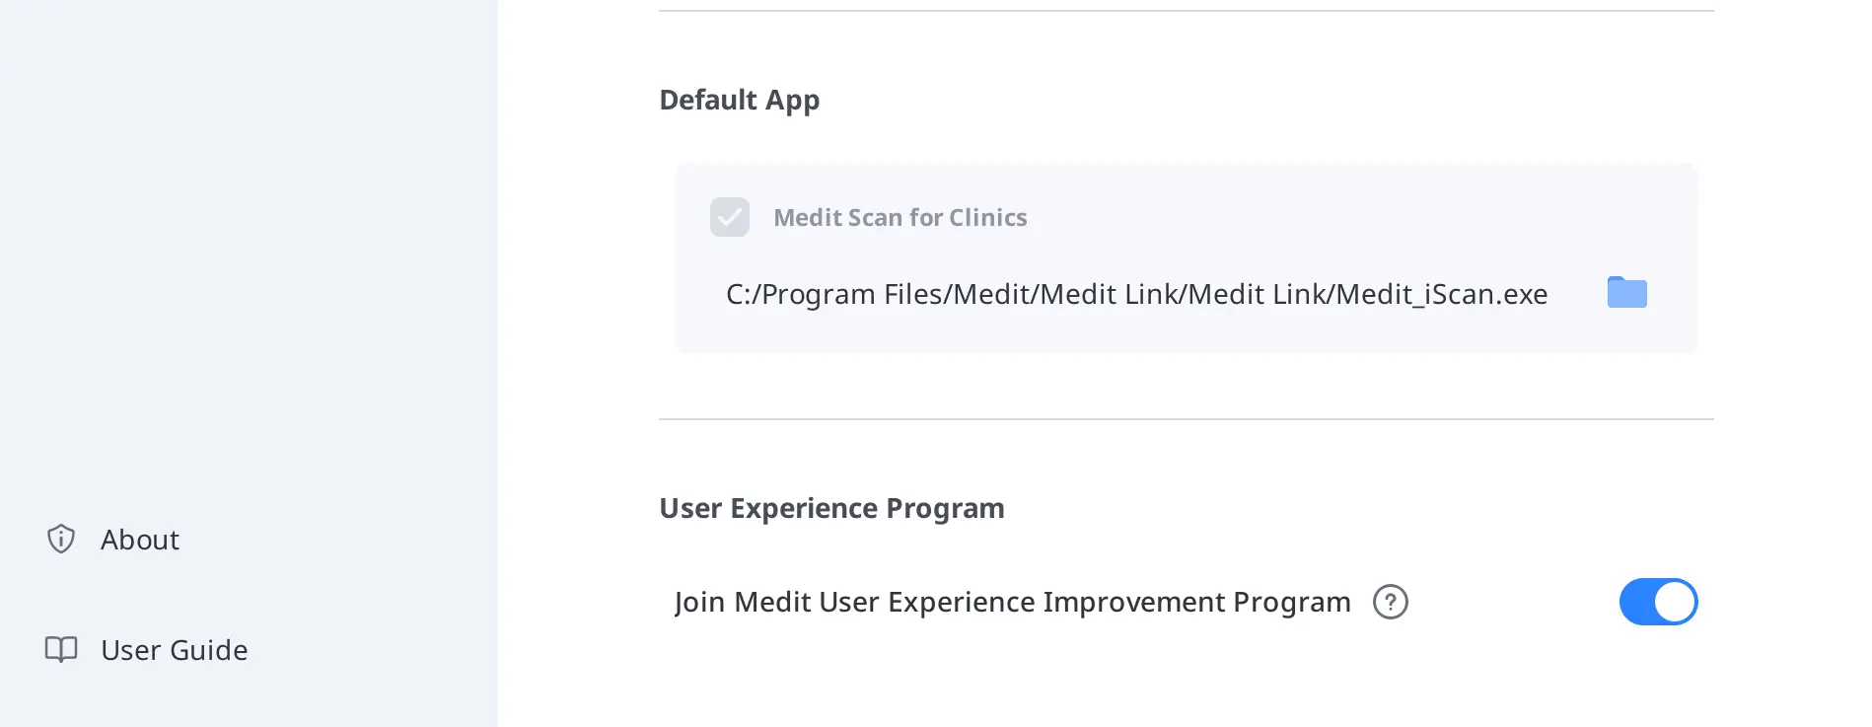Click the User Experience Program heading
Screen dimensions: 1872x727
(x=831, y=508)
